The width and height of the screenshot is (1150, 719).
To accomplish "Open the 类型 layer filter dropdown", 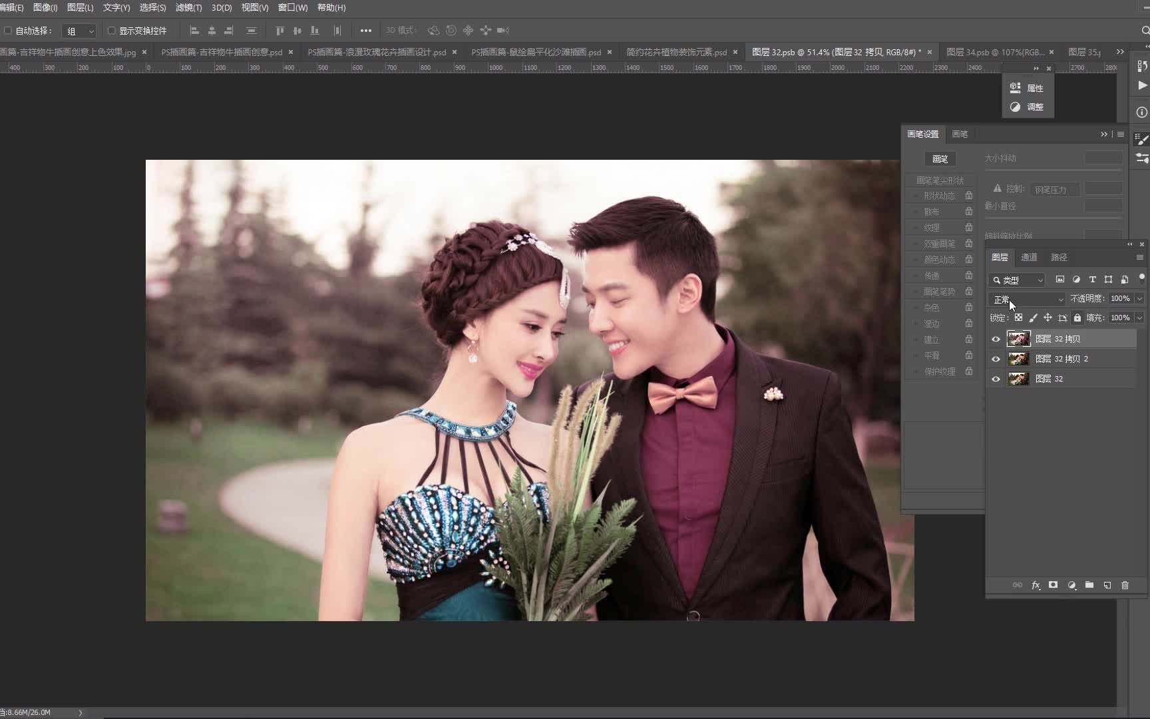I will [1018, 280].
